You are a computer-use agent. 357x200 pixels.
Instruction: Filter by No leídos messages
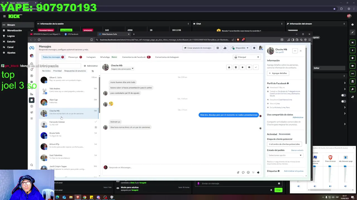[46, 71]
